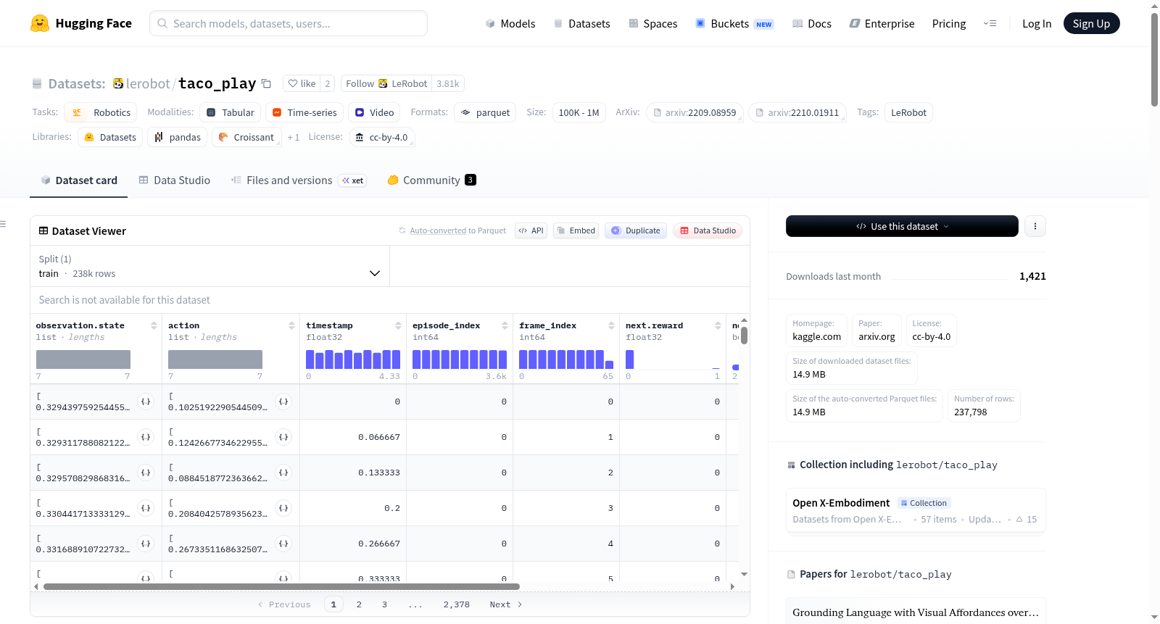
Task: Open the Data Studio tab
Action: pyautogui.click(x=175, y=180)
